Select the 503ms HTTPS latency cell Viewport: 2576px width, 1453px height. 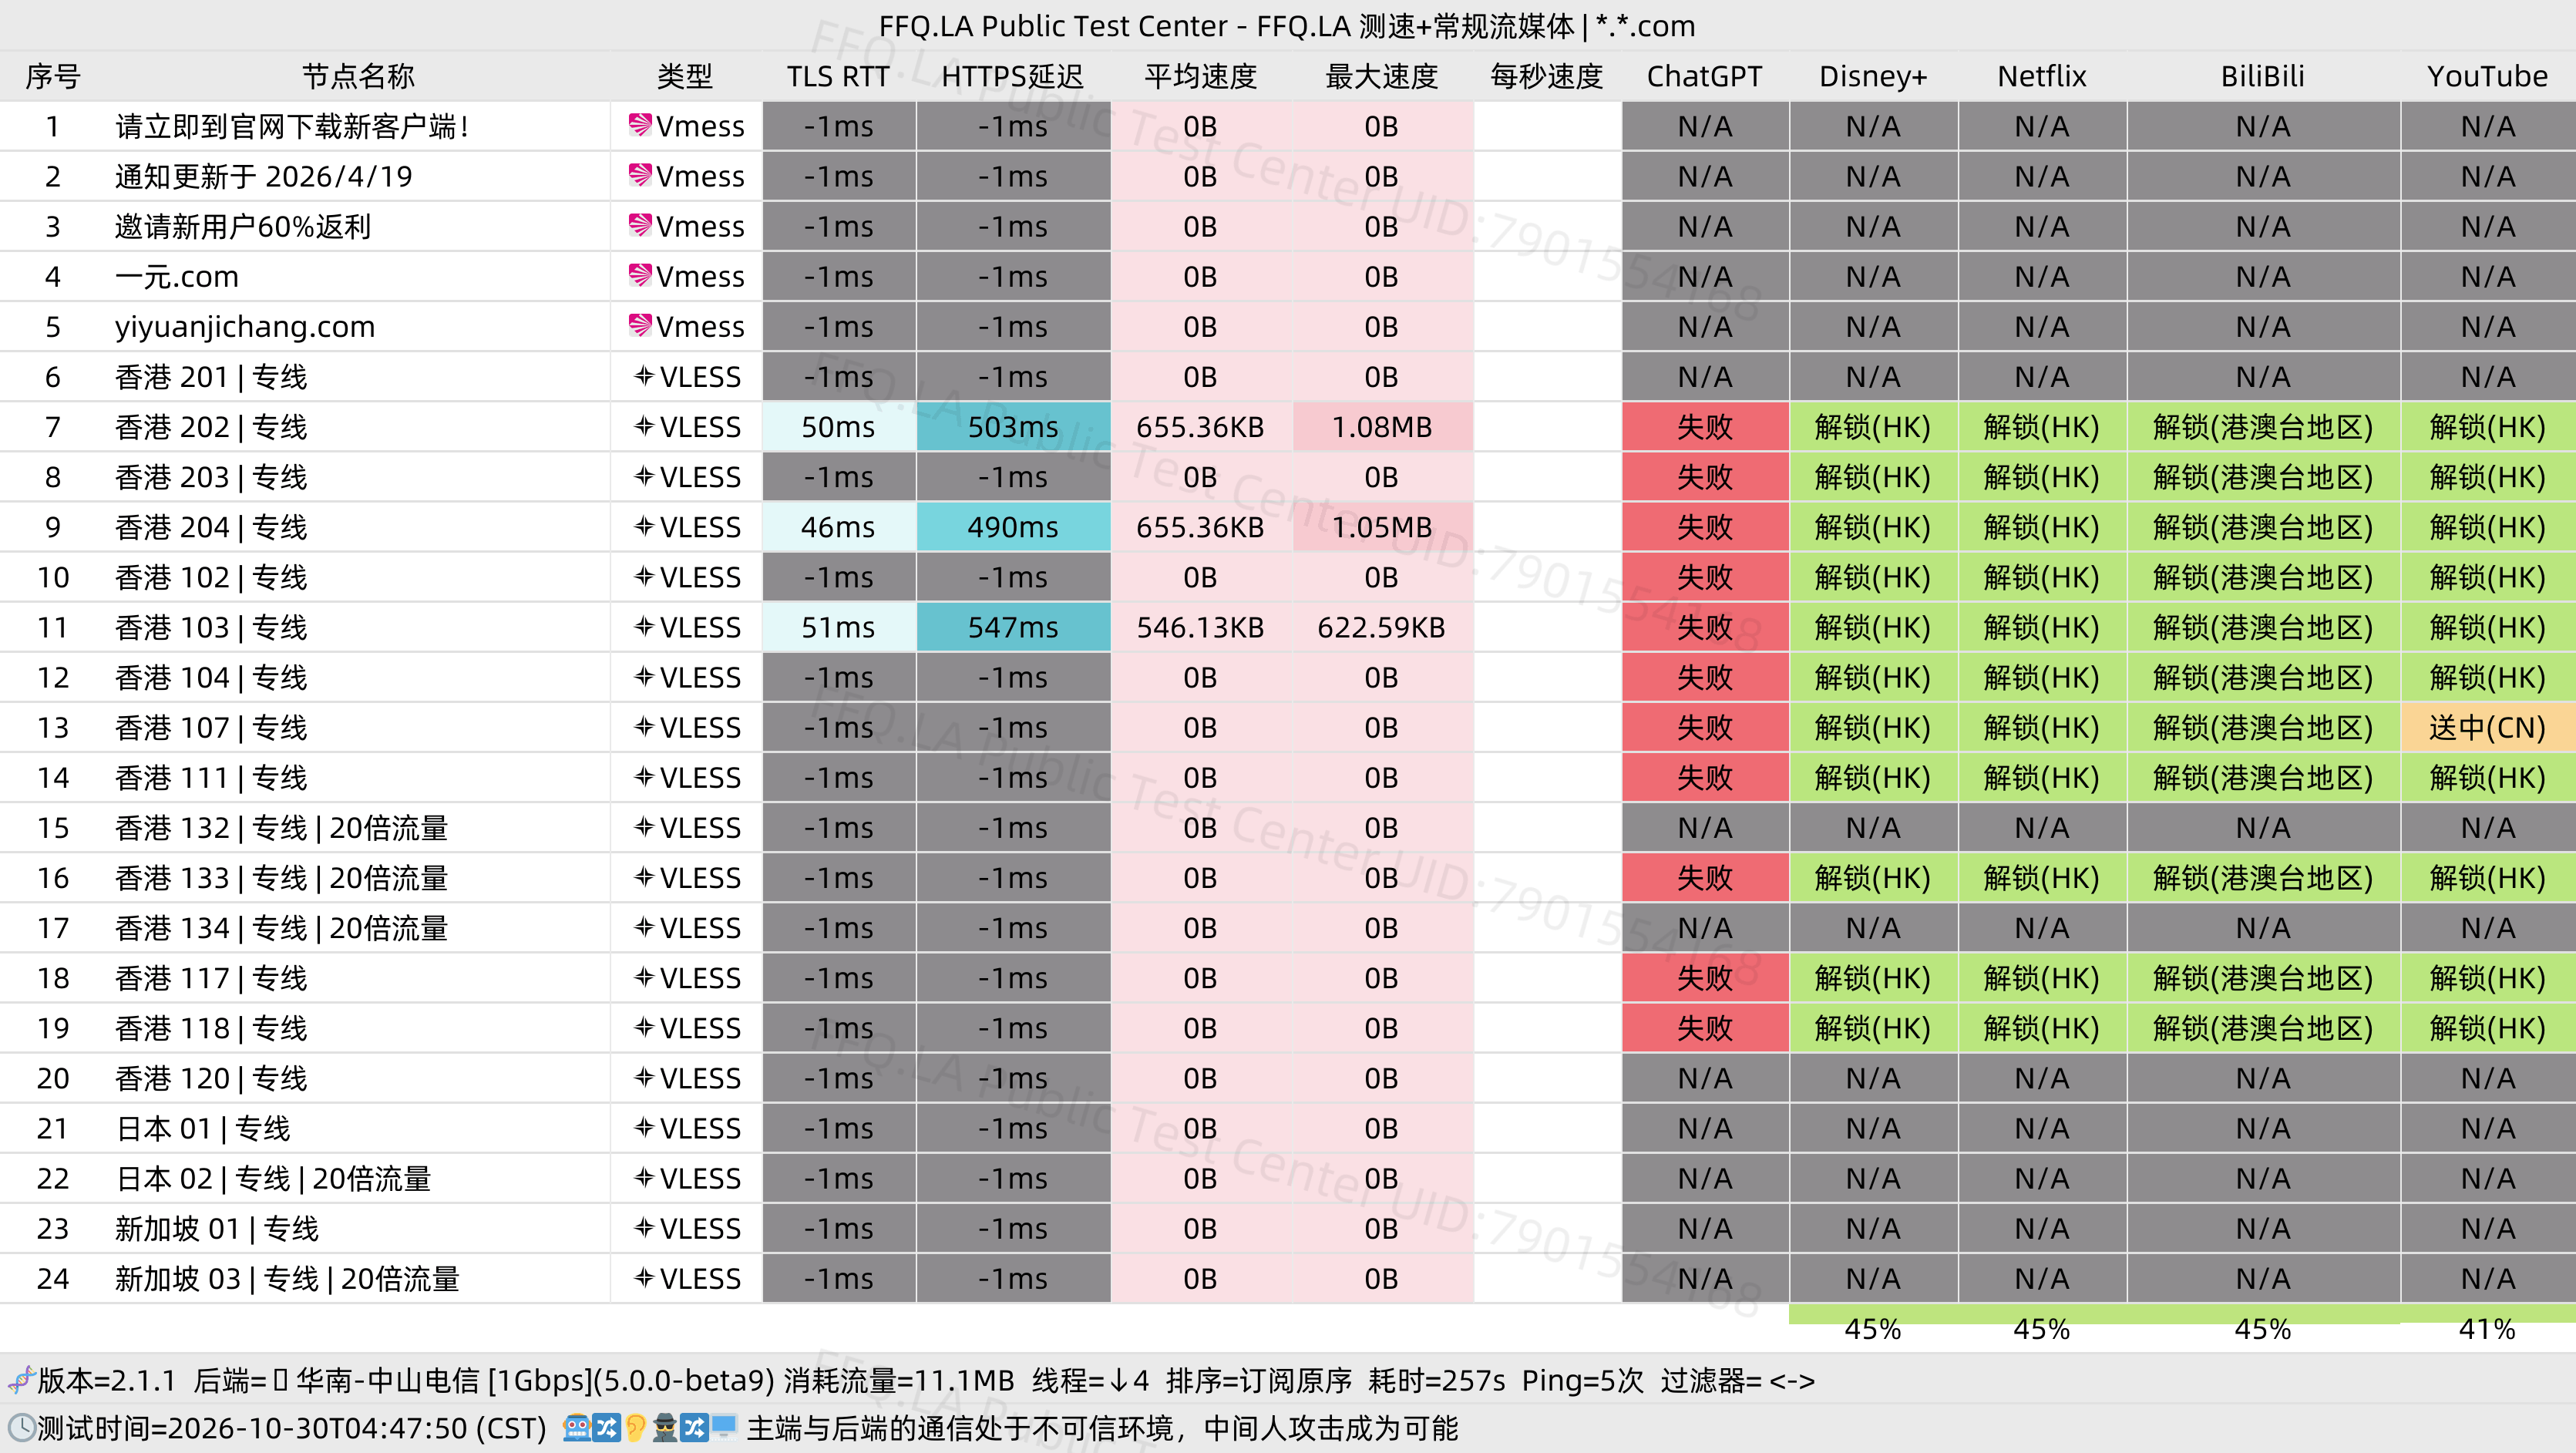pos(1013,427)
